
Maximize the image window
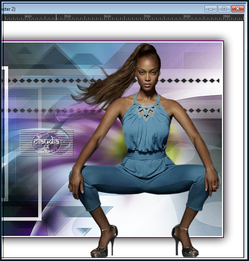224,9
